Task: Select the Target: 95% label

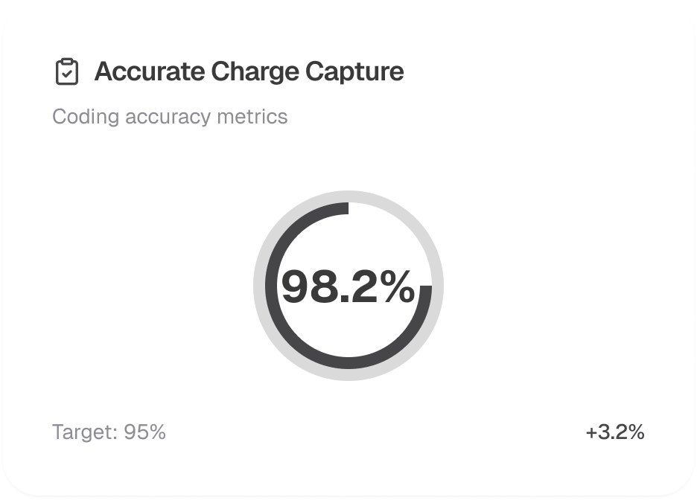Action: (x=109, y=432)
